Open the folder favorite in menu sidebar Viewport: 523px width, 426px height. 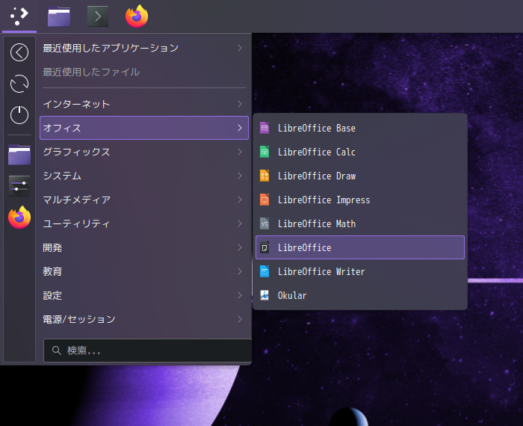pyautogui.click(x=19, y=155)
